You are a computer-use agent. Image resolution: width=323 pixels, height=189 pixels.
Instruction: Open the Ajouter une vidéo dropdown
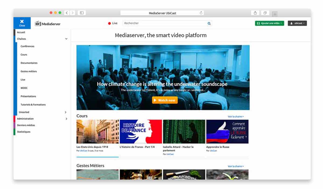tap(269, 23)
